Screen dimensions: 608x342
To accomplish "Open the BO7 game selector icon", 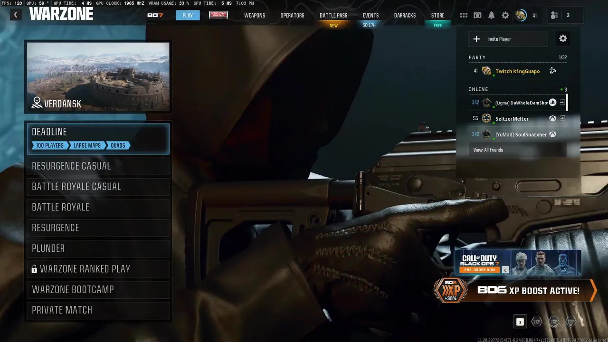I will (155, 15).
